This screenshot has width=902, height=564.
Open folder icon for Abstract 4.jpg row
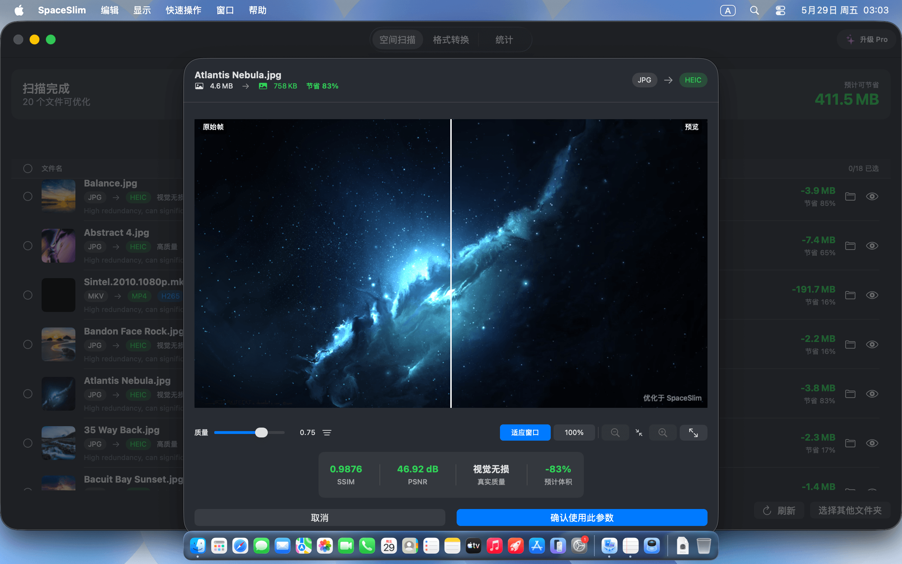(850, 246)
